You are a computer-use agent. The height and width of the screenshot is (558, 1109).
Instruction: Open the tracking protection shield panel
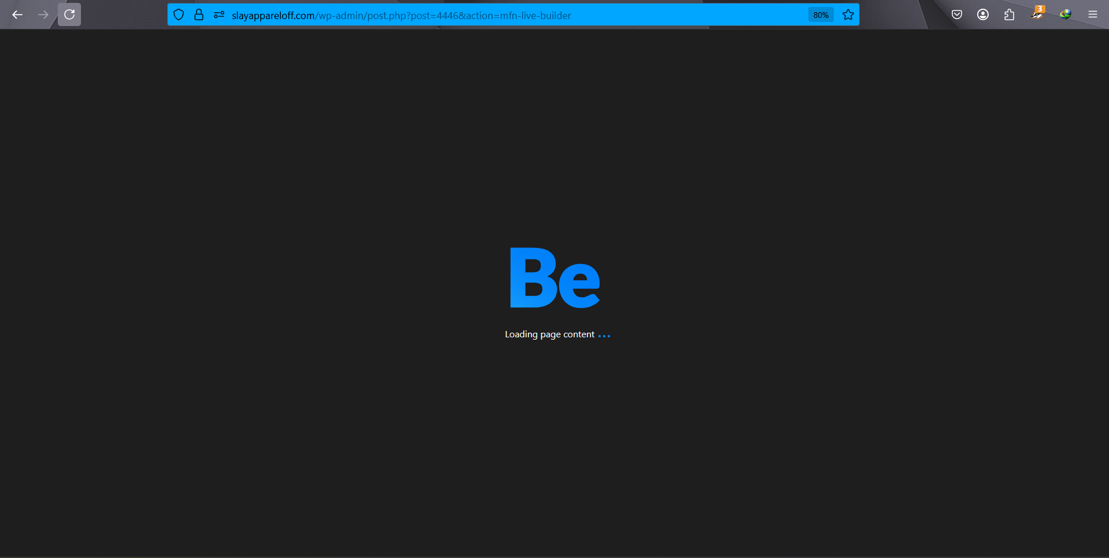click(x=179, y=15)
